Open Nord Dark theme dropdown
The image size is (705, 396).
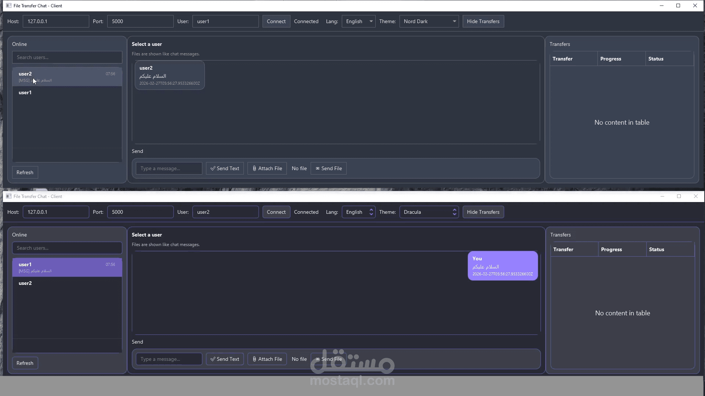(429, 21)
